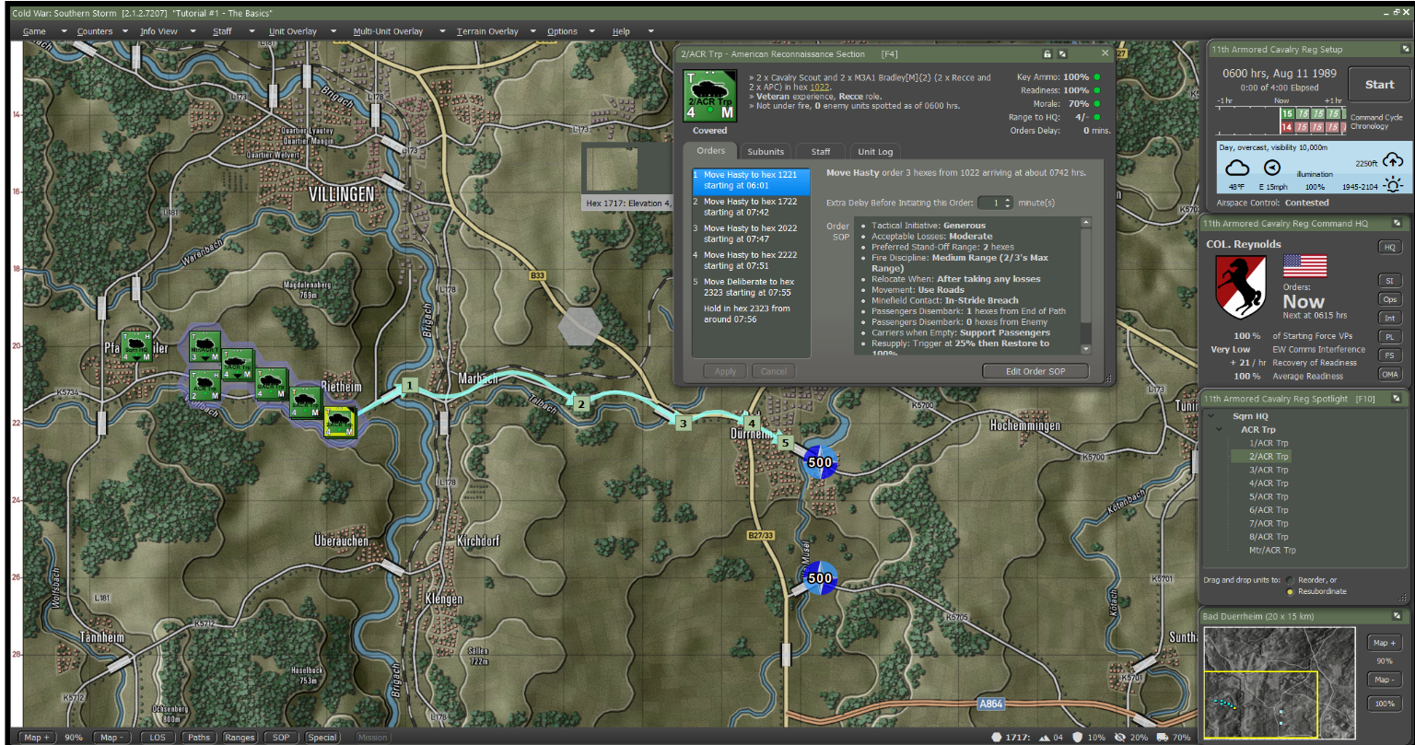Image resolution: width=1415 pixels, height=745 pixels.
Task: Click the Edit Order SOP button
Action: pos(1035,371)
